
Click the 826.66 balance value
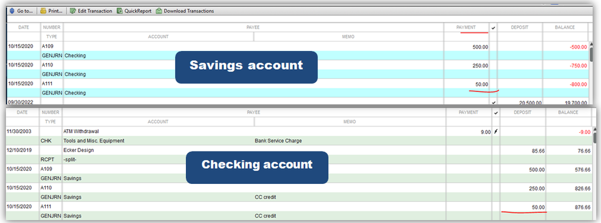(583, 188)
